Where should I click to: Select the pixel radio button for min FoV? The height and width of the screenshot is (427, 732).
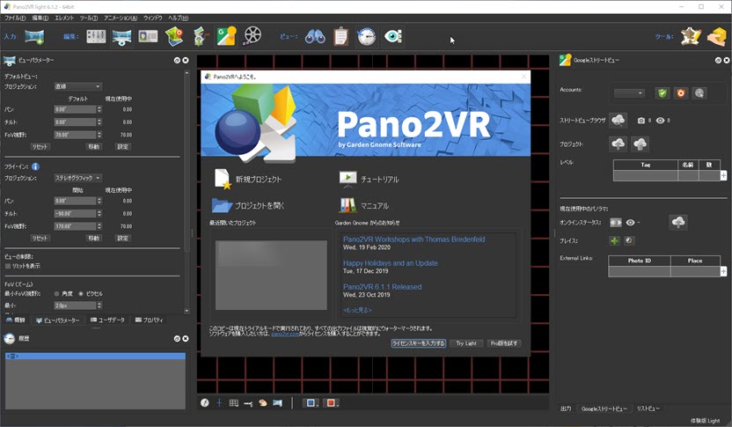[x=81, y=294]
